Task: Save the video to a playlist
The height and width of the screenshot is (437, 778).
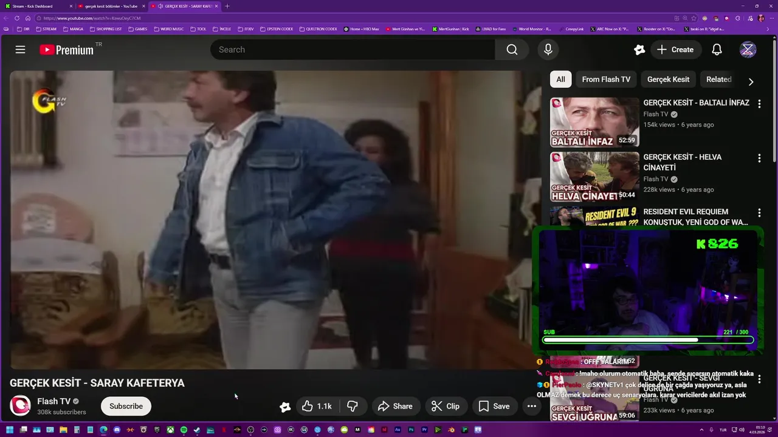Action: 494,406
